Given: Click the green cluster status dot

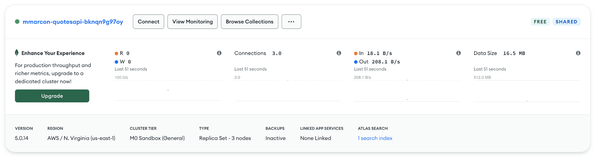Looking at the screenshot, I should pyautogui.click(x=17, y=22).
